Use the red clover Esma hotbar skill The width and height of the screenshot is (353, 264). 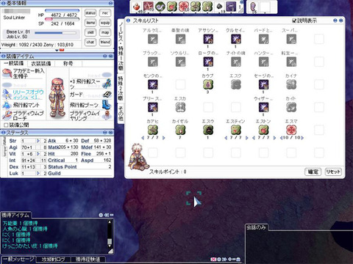(x=184, y=7)
